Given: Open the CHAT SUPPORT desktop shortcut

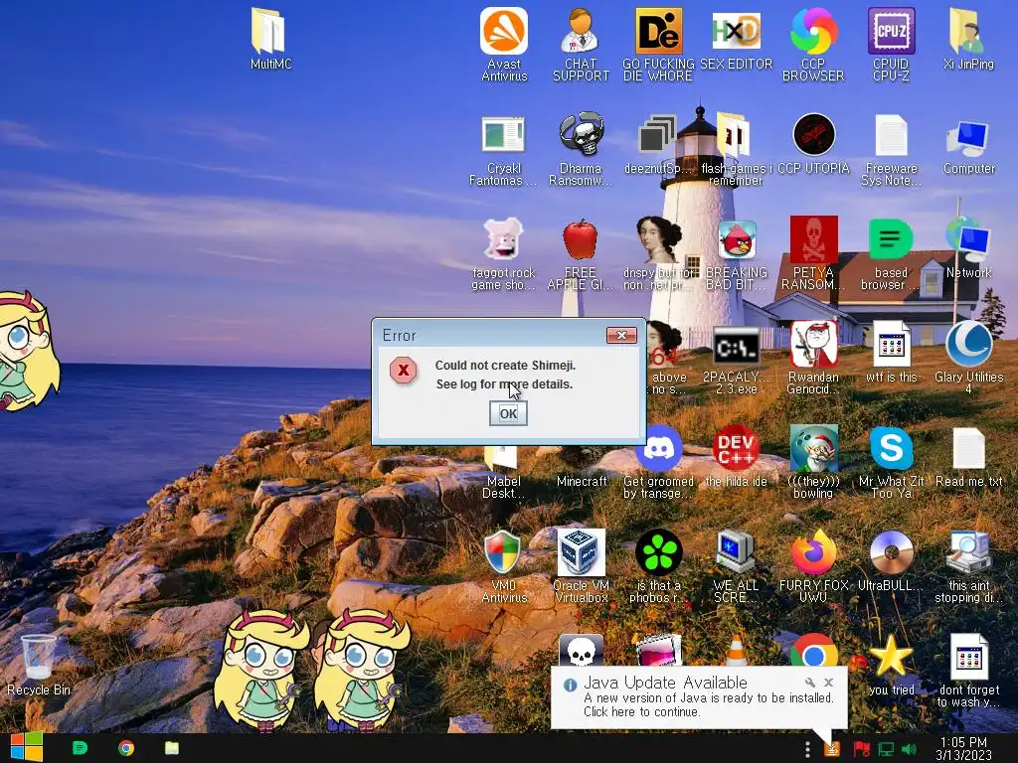Looking at the screenshot, I should [581, 44].
